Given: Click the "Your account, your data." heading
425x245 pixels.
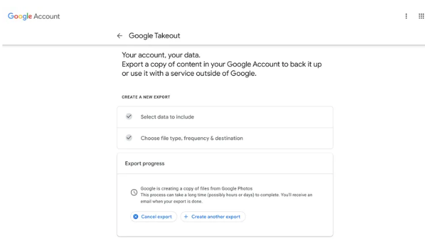Looking at the screenshot, I should [x=161, y=55].
